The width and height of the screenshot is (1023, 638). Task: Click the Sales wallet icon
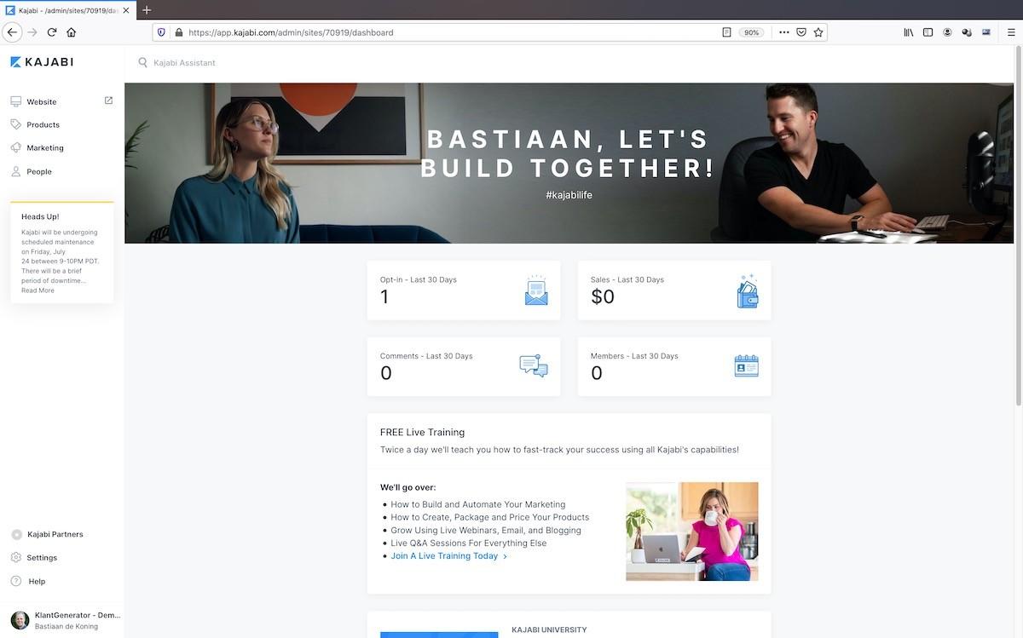click(747, 290)
